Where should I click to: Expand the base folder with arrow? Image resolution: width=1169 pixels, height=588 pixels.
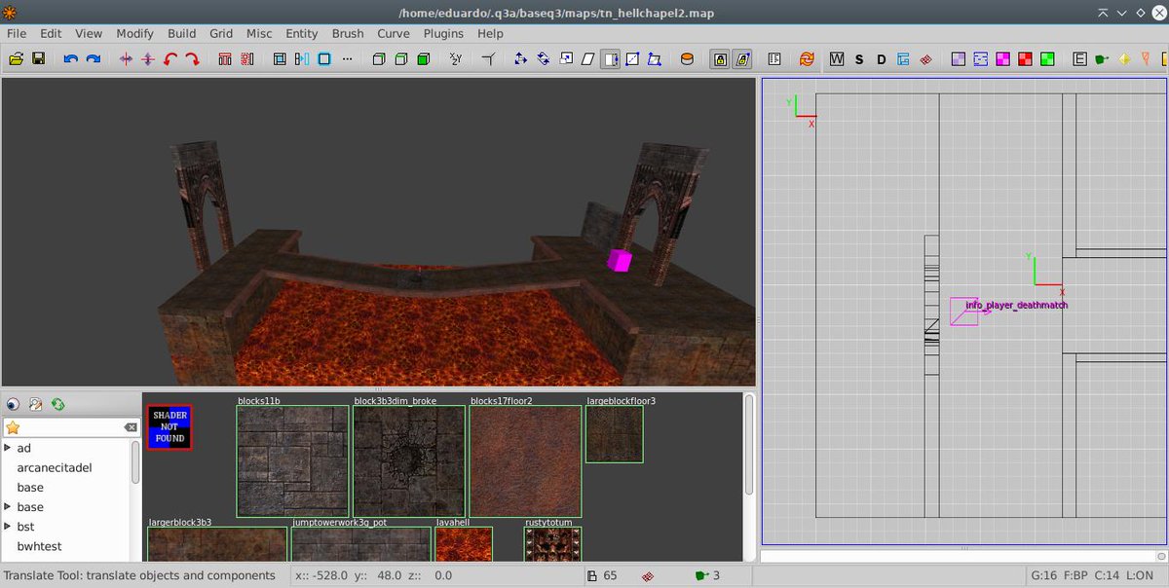click(8, 507)
